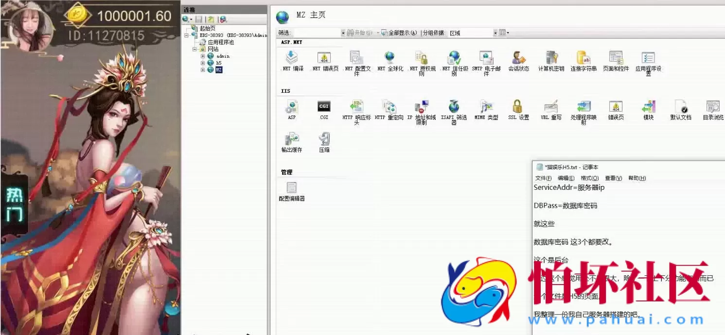Open the 分组依据 区域 dropdown
This screenshot has height=335, width=725.
[495, 33]
